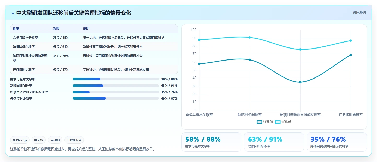Image resolution: width=377 pixels, height=162 pixels.
Task: Click x-axis label 缺陷回归闭环率 on chart
Action: pos(250,115)
